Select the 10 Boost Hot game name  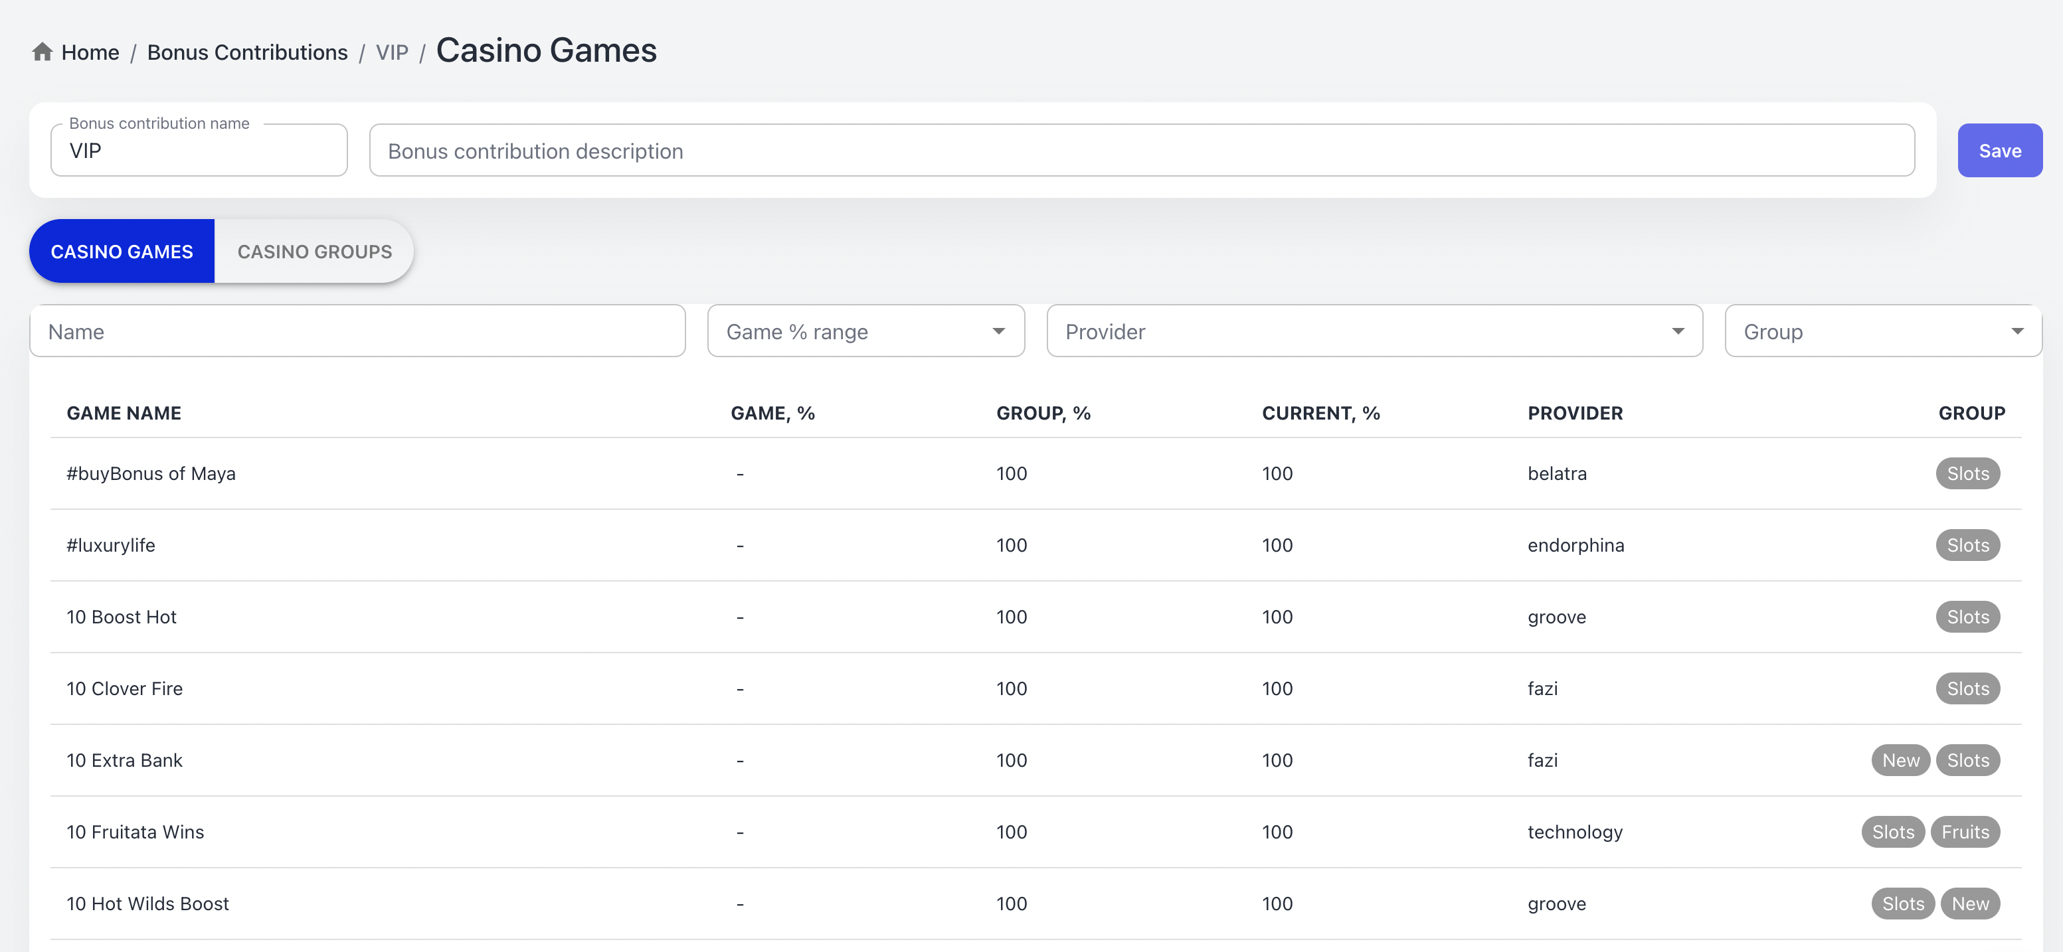coord(121,617)
